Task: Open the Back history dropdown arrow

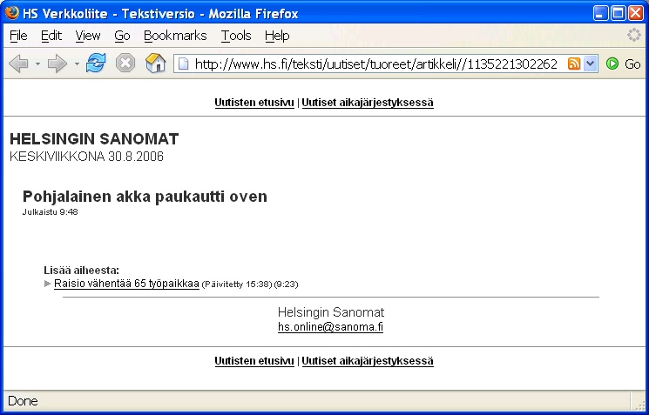Action: click(x=37, y=65)
